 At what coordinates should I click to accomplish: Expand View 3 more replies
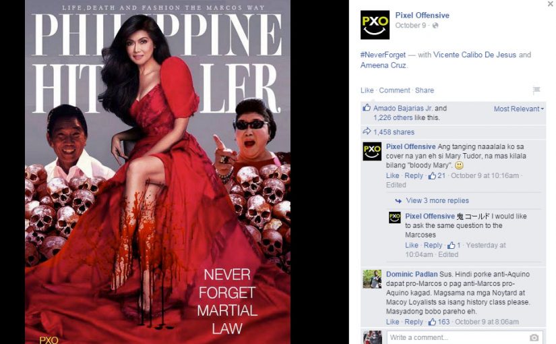click(437, 200)
